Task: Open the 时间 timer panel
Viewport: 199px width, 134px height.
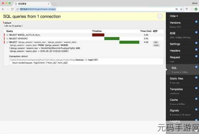Action: click(172, 33)
